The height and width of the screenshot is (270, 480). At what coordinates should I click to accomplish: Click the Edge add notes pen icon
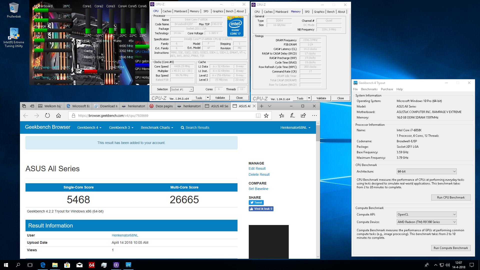(x=292, y=115)
